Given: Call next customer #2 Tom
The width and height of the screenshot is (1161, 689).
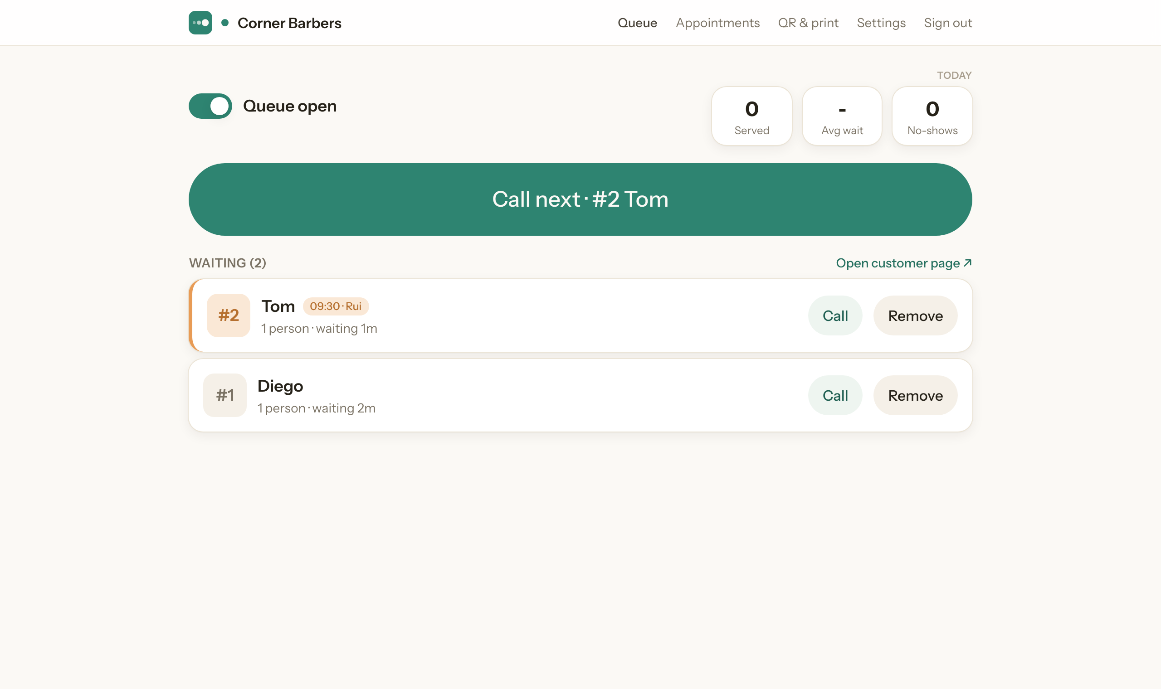Looking at the screenshot, I should point(580,199).
